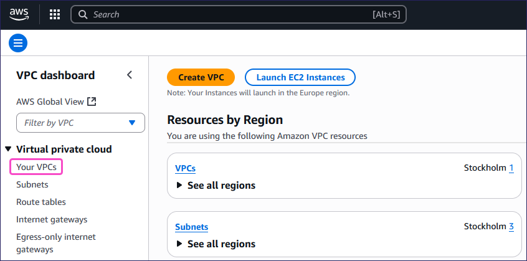Open the services grid menu icon
This screenshot has height=261, width=527.
click(55, 14)
